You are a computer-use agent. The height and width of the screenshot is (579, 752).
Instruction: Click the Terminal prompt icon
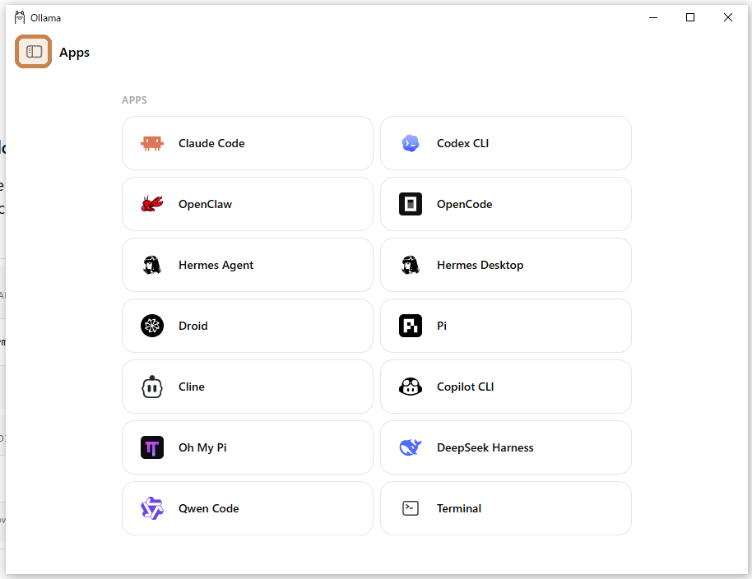411,508
